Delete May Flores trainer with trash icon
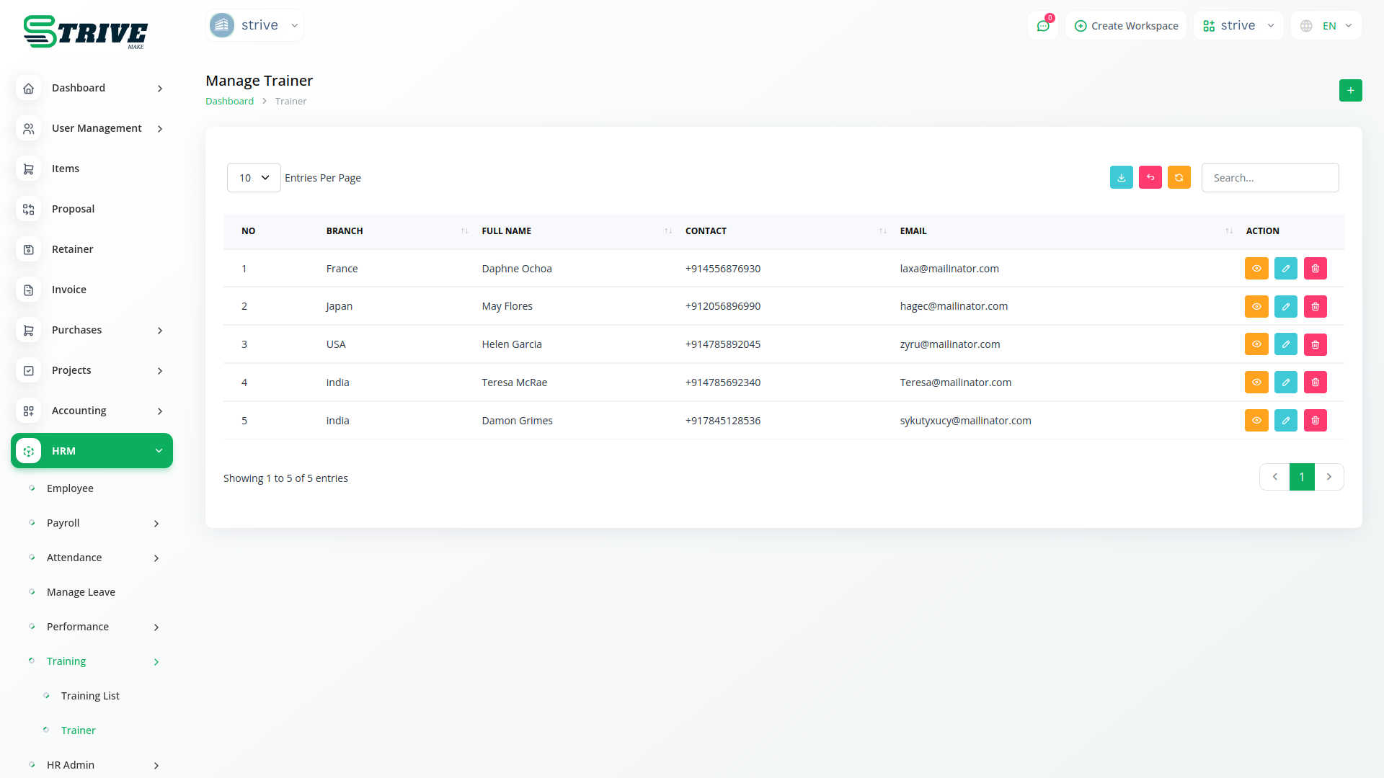 click(1315, 307)
